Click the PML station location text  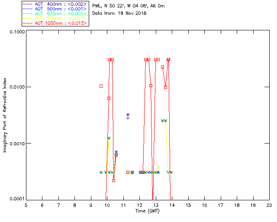point(129,6)
